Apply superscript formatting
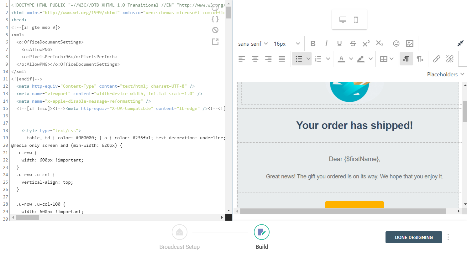The image size is (467, 256). (x=366, y=44)
